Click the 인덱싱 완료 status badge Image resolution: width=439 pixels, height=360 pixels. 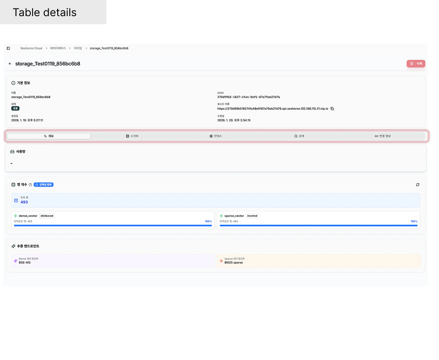(44, 184)
